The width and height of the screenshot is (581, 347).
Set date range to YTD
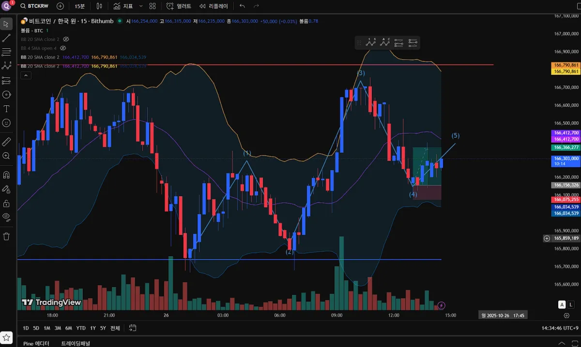click(x=81, y=328)
